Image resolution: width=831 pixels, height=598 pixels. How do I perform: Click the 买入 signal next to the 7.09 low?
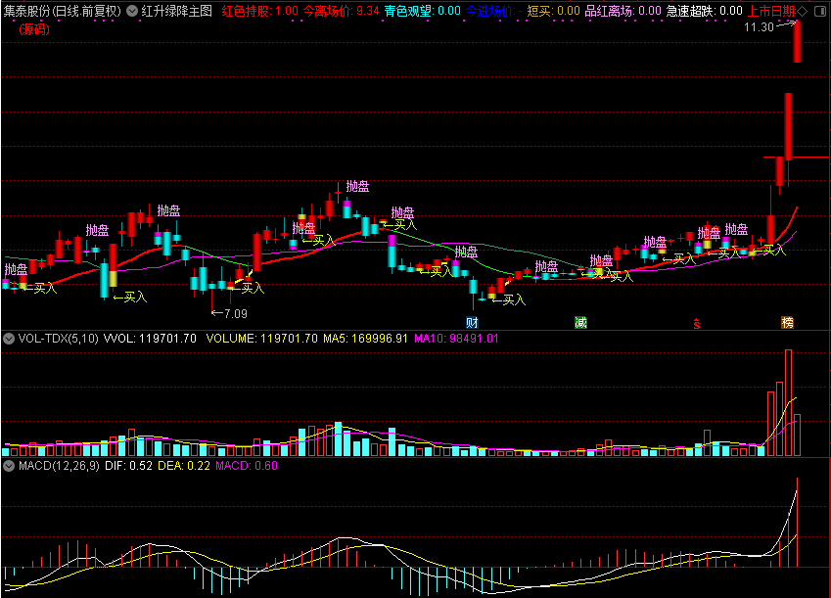pos(249,289)
